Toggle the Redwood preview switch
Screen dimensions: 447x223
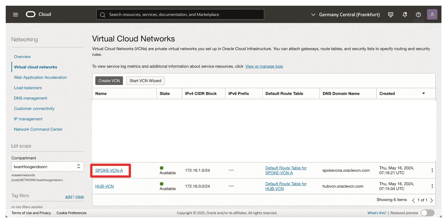pyautogui.click(x=427, y=213)
